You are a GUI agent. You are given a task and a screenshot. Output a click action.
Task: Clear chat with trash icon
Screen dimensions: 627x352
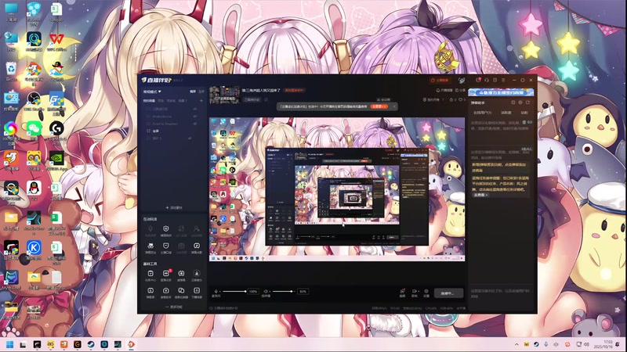524,122
